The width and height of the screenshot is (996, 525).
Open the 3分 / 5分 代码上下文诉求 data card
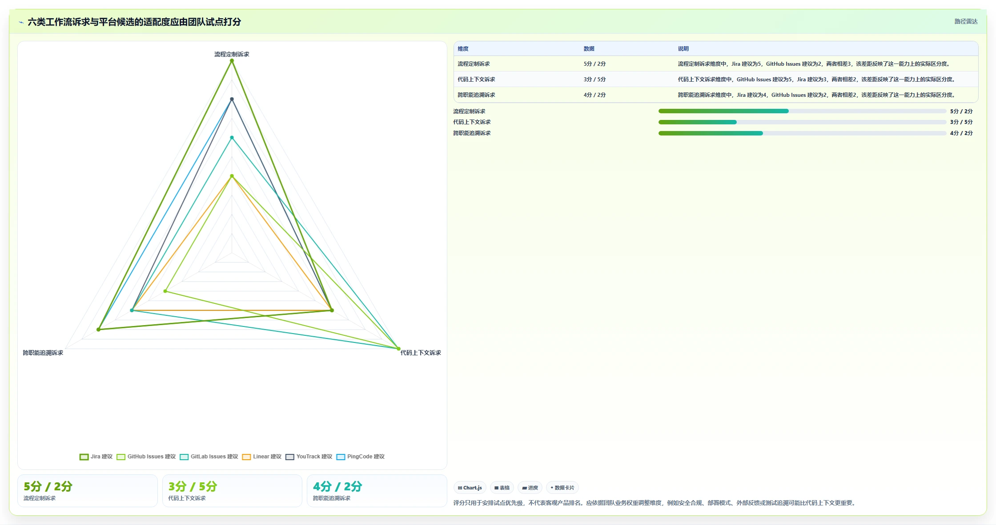(x=232, y=491)
